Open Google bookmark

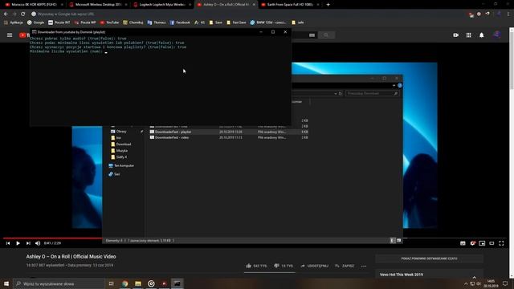(35, 22)
